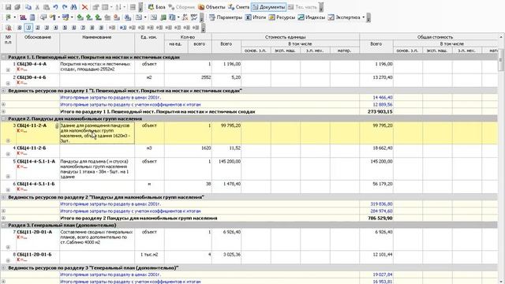Switch to the Объекты tab
This screenshot has height=284, width=505.
(211, 7)
